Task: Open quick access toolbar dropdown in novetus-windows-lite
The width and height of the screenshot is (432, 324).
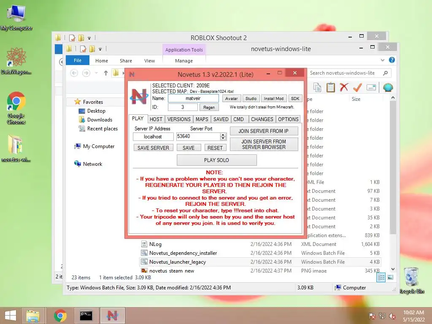Action: tap(100, 49)
